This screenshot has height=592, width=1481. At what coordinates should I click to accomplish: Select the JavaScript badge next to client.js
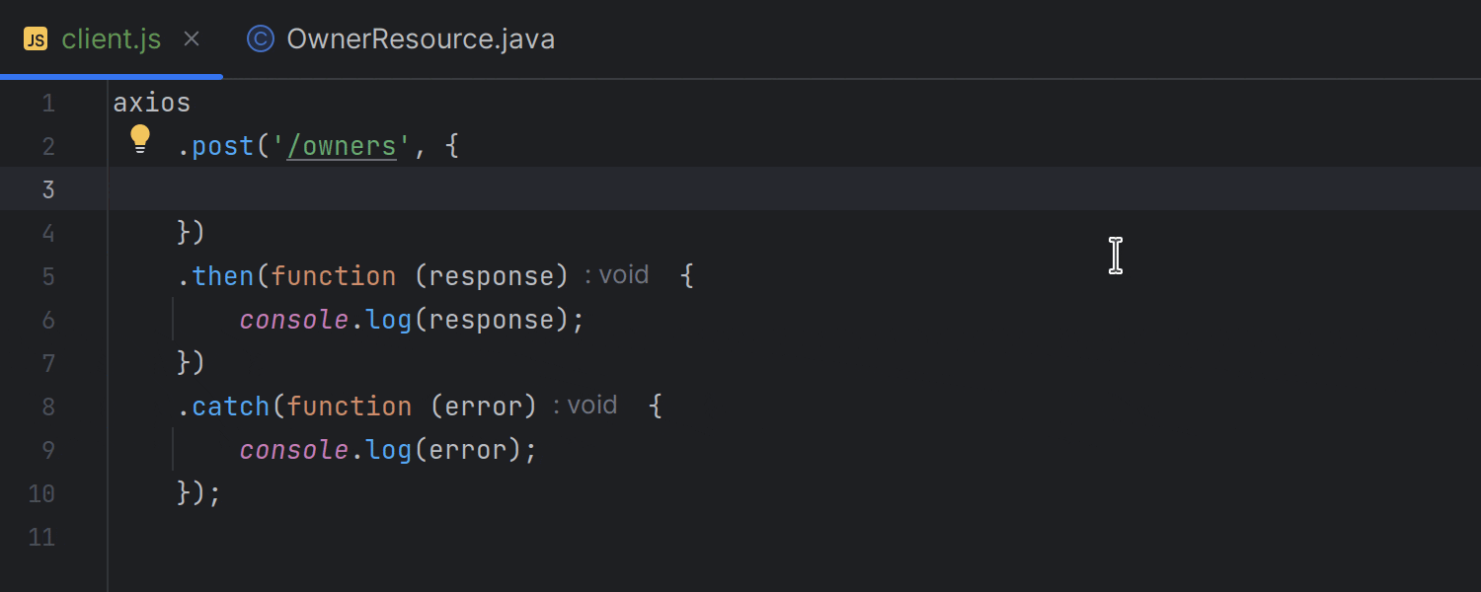[37, 38]
